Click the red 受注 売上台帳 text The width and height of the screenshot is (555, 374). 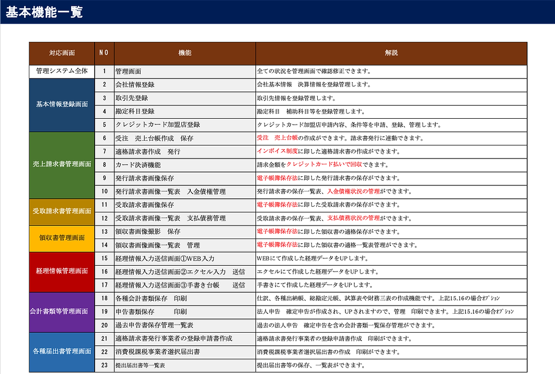coord(277,138)
